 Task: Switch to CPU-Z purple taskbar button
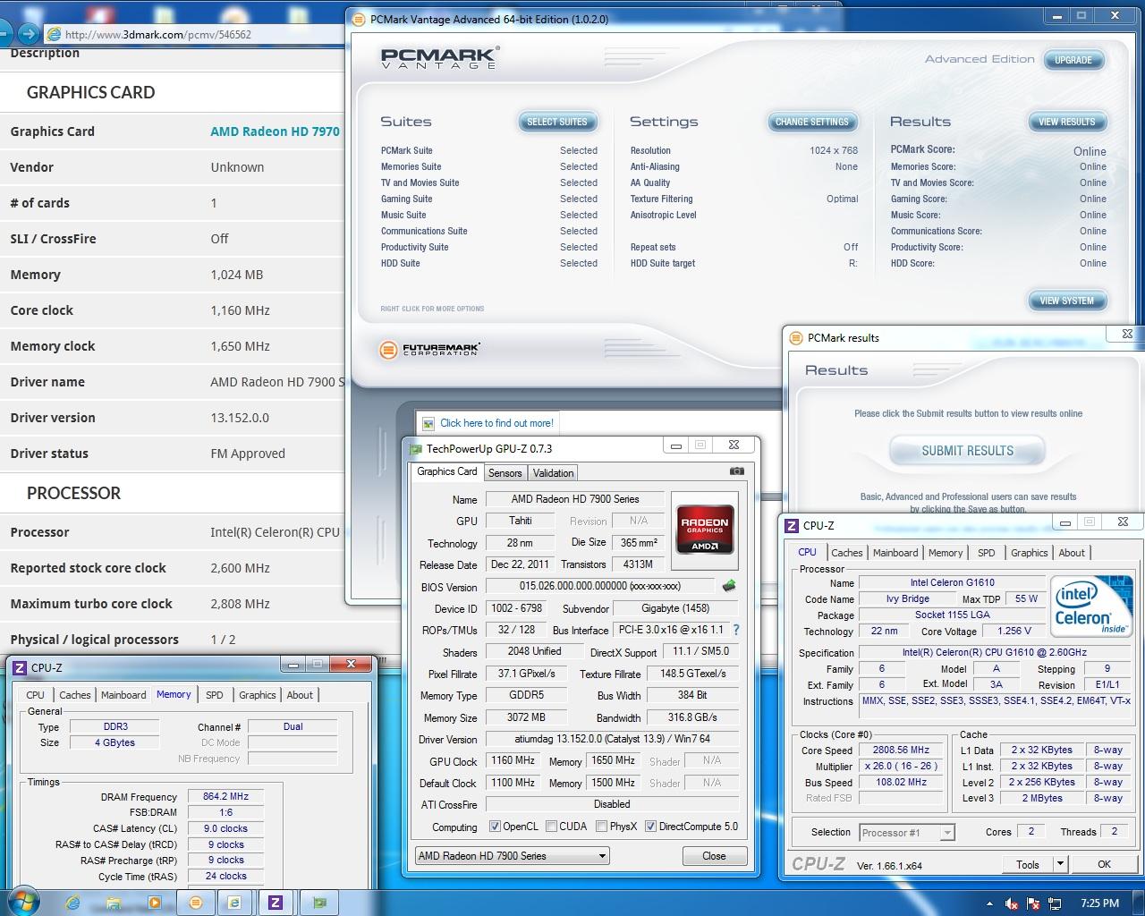click(x=276, y=903)
